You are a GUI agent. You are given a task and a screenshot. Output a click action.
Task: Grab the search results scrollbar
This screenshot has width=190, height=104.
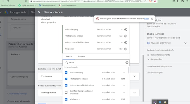pyautogui.click(x=129, y=70)
